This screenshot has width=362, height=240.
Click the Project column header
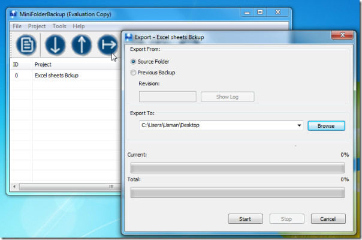(x=77, y=65)
